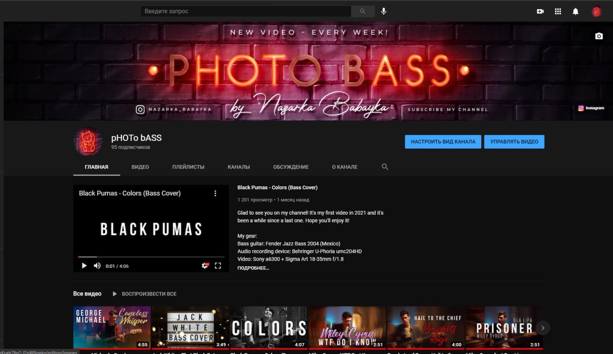This screenshot has width=613, height=354.
Task: Toggle fullscreen on the video player
Action: tap(218, 265)
